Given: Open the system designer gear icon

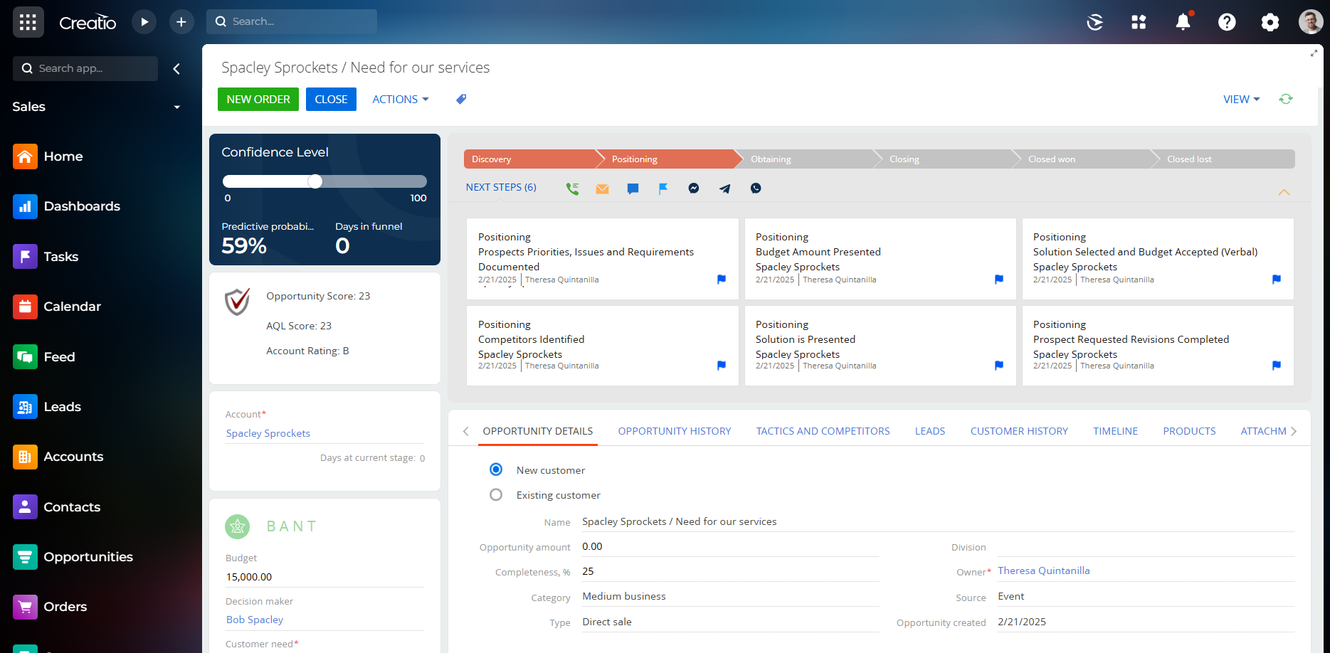Looking at the screenshot, I should pyautogui.click(x=1270, y=22).
